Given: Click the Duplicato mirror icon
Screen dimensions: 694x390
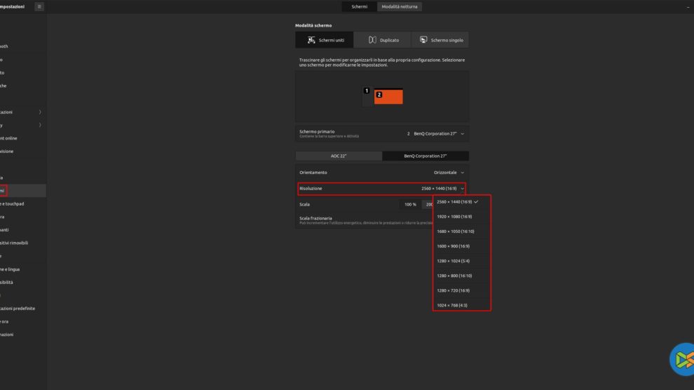Looking at the screenshot, I should click(x=372, y=40).
